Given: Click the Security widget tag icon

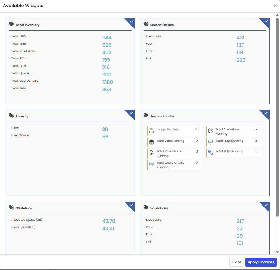Looking at the screenshot, I should [x=11, y=116].
